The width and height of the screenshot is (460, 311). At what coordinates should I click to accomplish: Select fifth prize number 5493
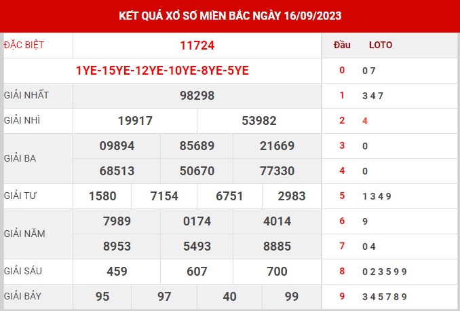tap(197, 246)
